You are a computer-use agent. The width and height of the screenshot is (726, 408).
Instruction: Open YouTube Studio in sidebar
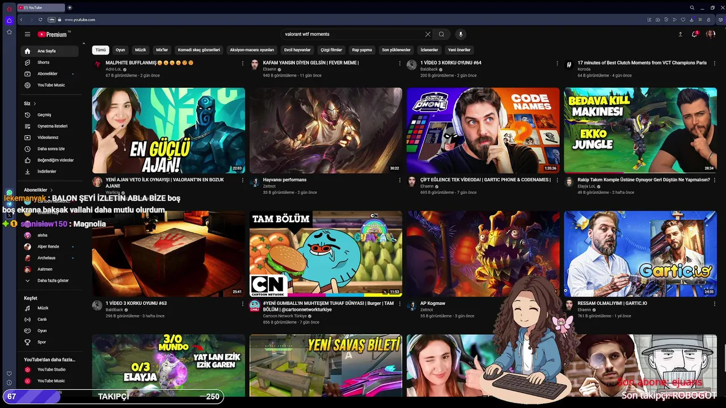point(51,369)
